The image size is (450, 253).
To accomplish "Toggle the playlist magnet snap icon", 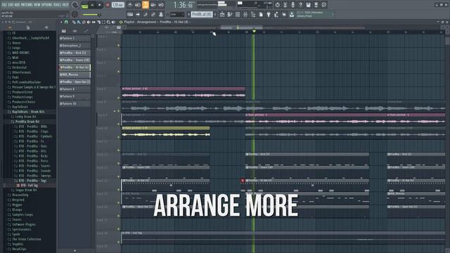I will tap(66, 22).
